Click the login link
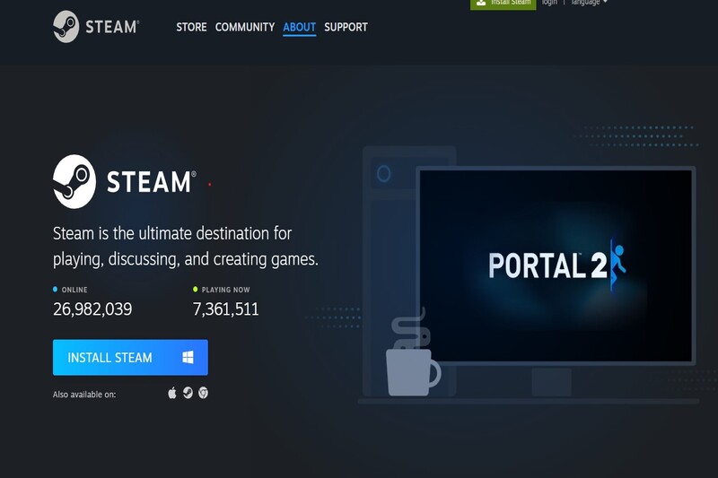This screenshot has width=718, height=478. point(549,3)
